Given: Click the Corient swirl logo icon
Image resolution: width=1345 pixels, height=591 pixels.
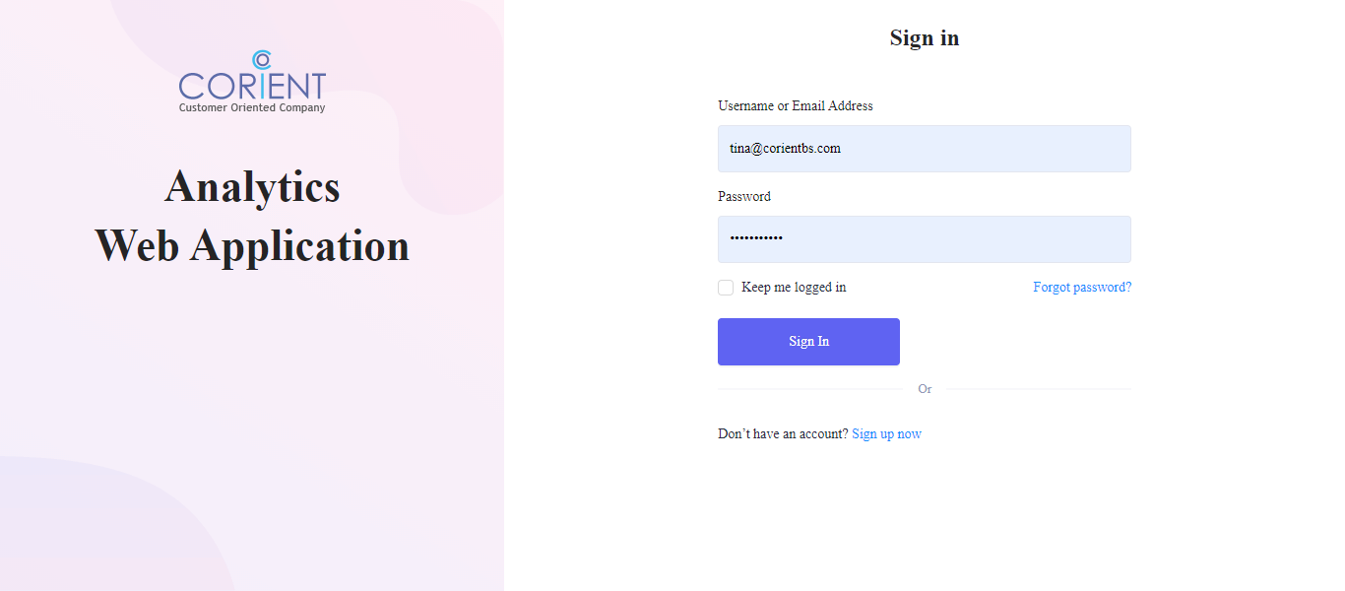Looking at the screenshot, I should pyautogui.click(x=261, y=60).
